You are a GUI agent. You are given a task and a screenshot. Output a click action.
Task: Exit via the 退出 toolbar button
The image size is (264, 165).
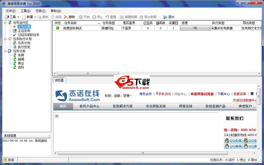coord(169,17)
